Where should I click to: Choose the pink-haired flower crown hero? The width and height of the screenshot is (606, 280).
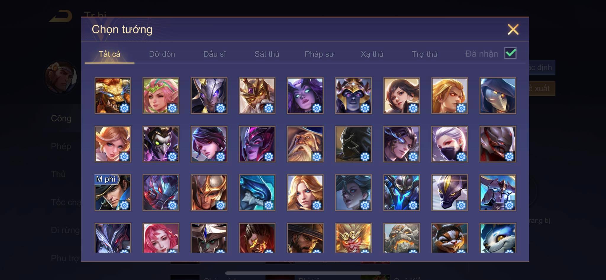click(x=161, y=96)
